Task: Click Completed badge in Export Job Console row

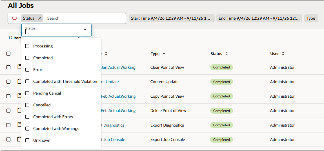Action: click(x=221, y=139)
